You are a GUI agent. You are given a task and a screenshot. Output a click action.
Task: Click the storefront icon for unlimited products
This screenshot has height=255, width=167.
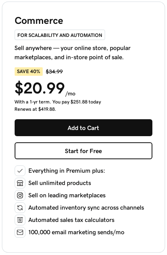point(20,183)
